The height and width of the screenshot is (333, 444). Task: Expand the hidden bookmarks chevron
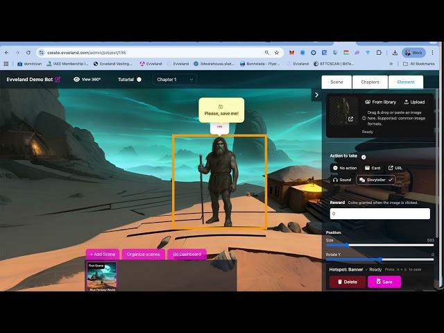point(391,64)
